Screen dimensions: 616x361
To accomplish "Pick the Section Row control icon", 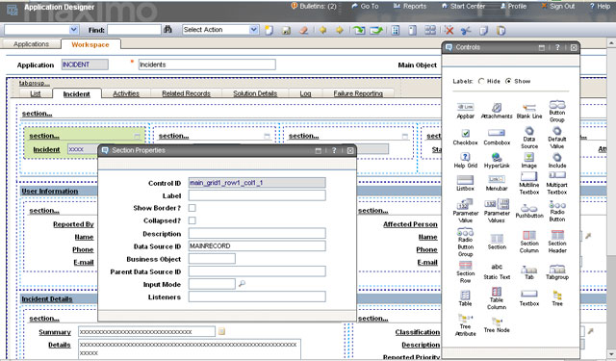I will pyautogui.click(x=465, y=265).
